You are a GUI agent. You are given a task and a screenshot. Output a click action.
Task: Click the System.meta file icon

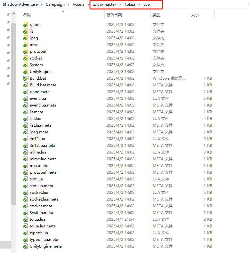(26, 213)
